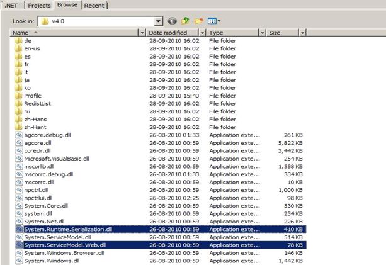
Task: Open Date modified column filter arrow
Action: point(202,33)
